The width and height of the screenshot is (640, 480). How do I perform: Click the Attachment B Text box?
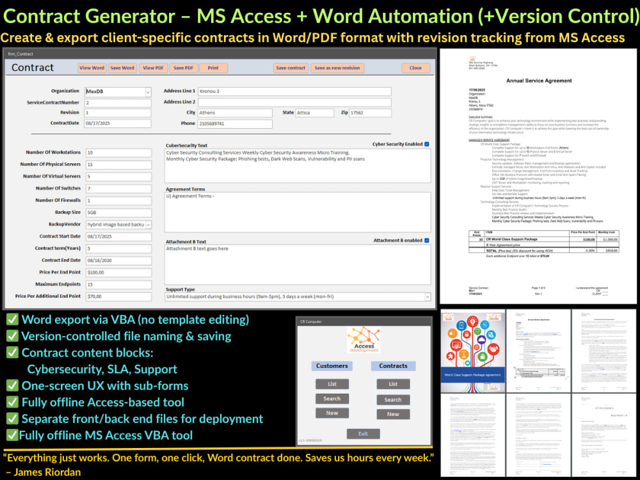coord(298,264)
